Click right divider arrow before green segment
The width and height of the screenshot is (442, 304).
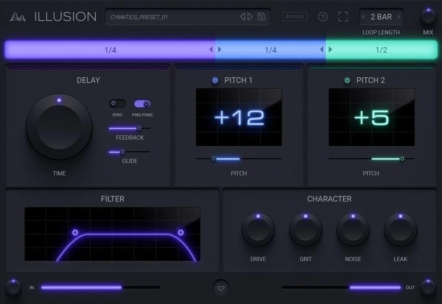(330, 50)
